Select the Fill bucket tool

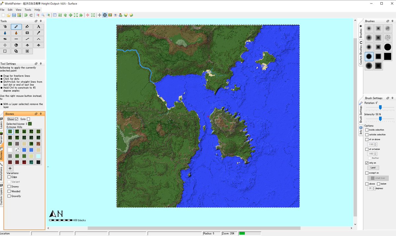(27, 27)
